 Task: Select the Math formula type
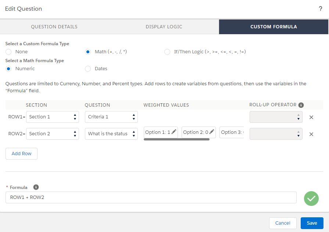[88, 52]
